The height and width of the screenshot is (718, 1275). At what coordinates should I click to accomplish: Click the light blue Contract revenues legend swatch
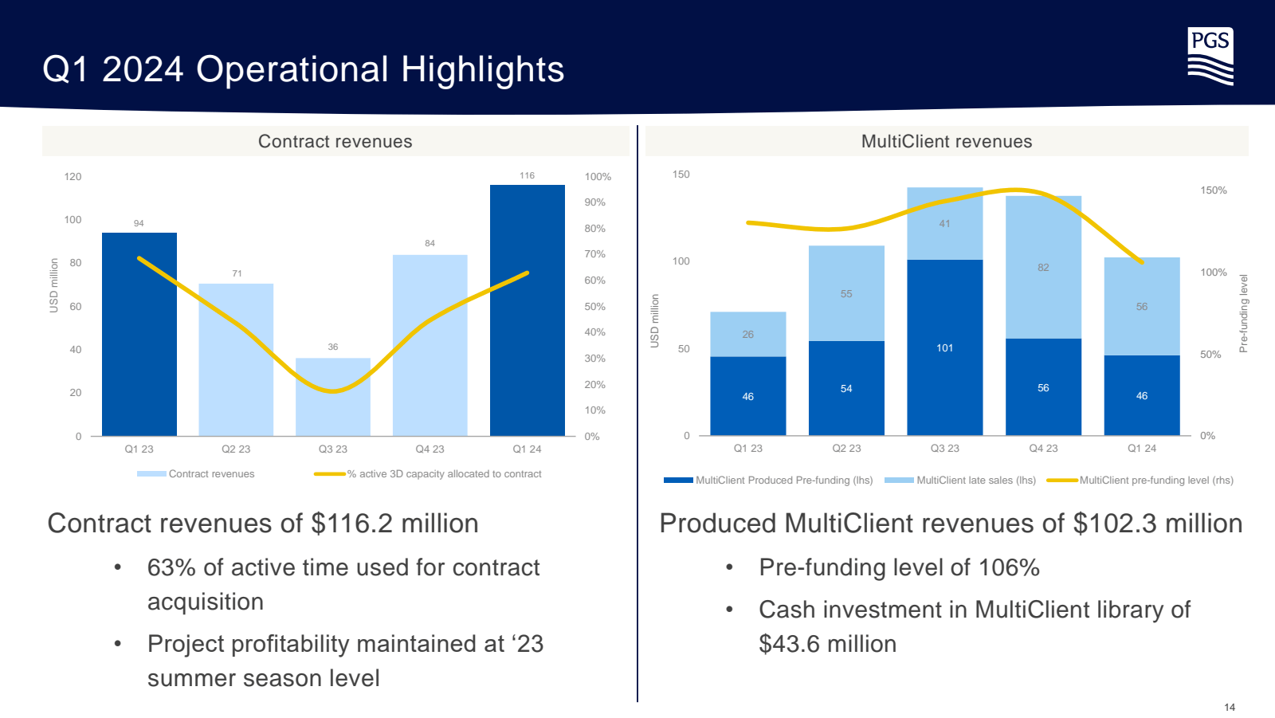coord(151,474)
